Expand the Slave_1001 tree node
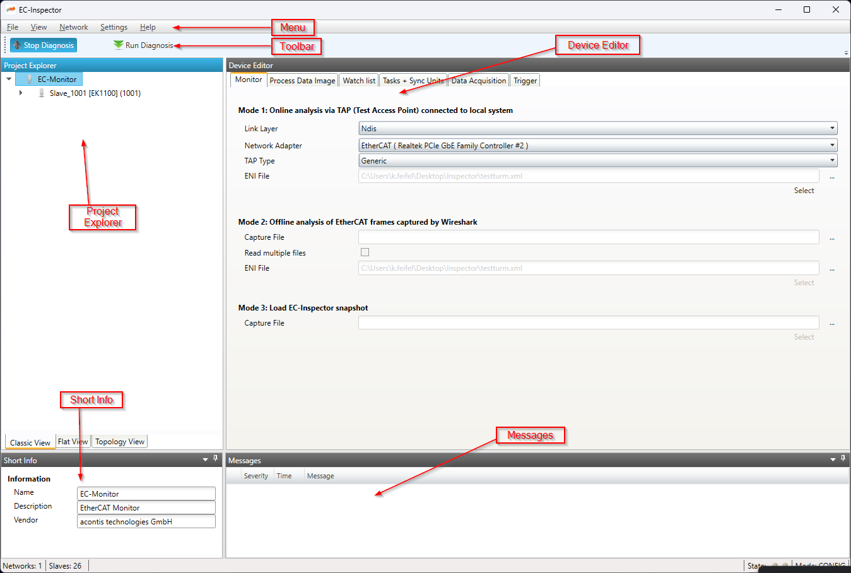851x573 pixels. coord(21,93)
